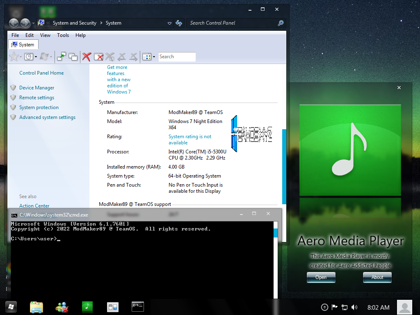Open Aero Media Player from the taskbar

point(87,306)
